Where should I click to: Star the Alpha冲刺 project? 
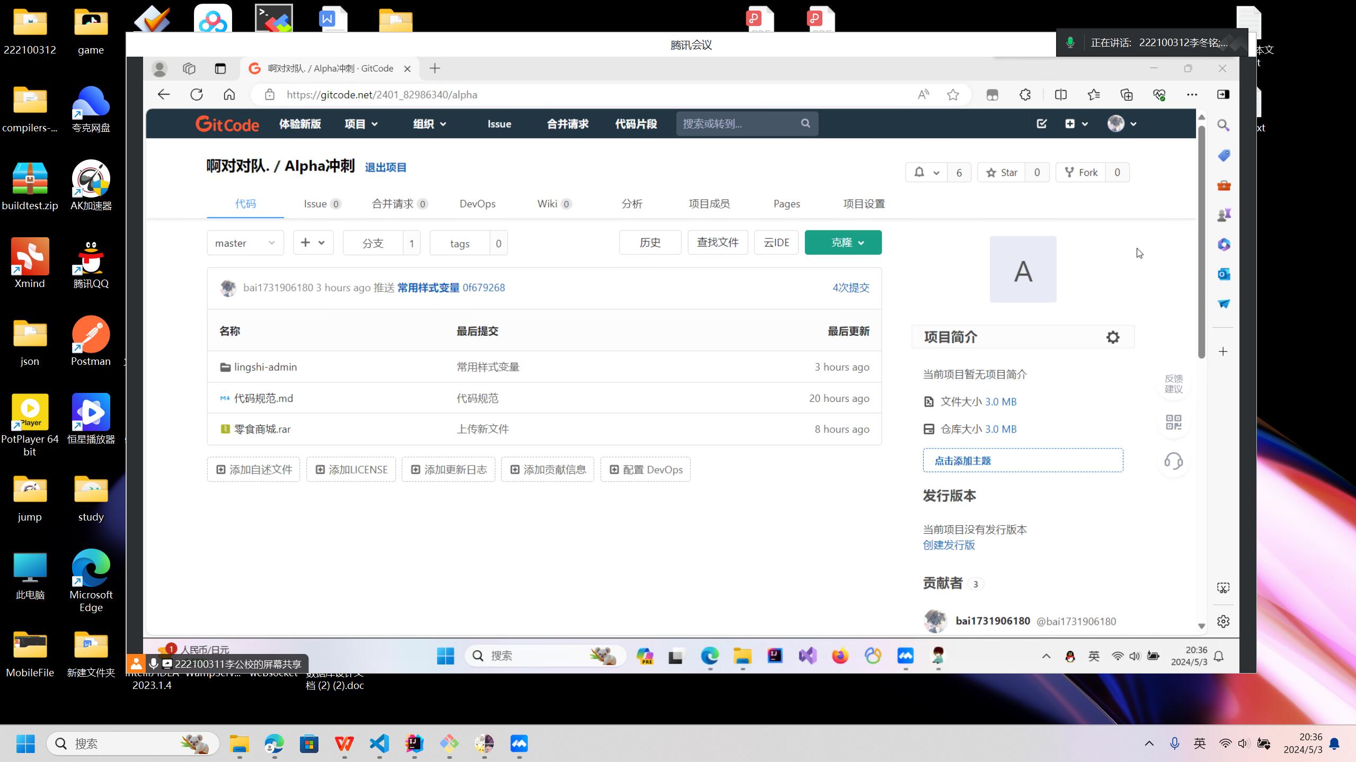point(1001,173)
